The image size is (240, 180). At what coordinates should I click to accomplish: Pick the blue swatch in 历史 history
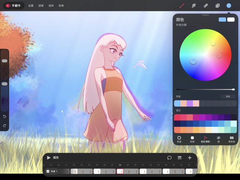tap(177, 103)
